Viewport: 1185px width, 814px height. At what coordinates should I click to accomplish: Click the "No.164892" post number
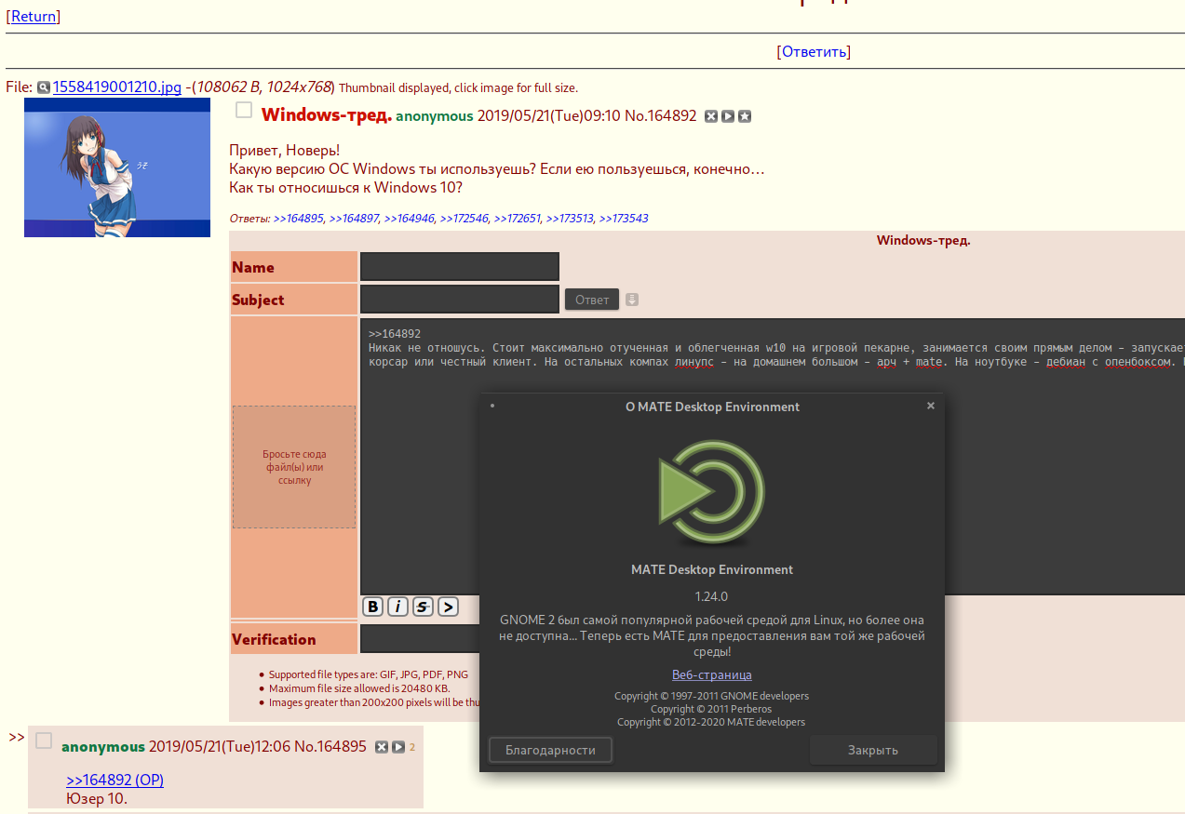coord(661,116)
